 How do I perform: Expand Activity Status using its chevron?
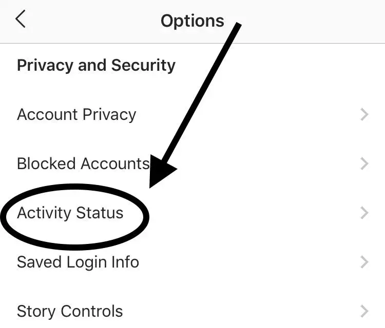[364, 213]
